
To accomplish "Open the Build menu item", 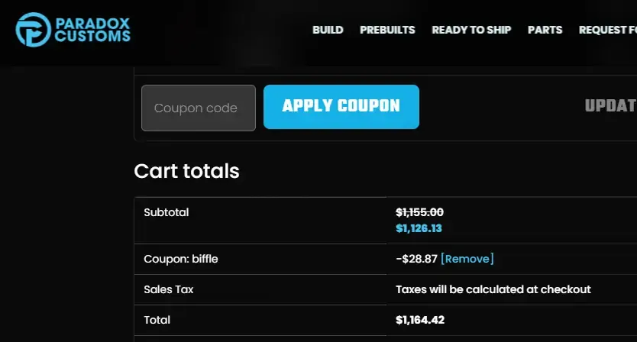I will point(328,30).
